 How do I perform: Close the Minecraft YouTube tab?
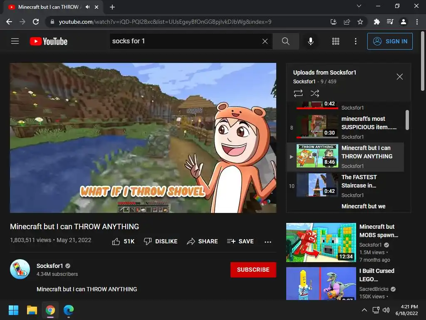click(x=97, y=7)
